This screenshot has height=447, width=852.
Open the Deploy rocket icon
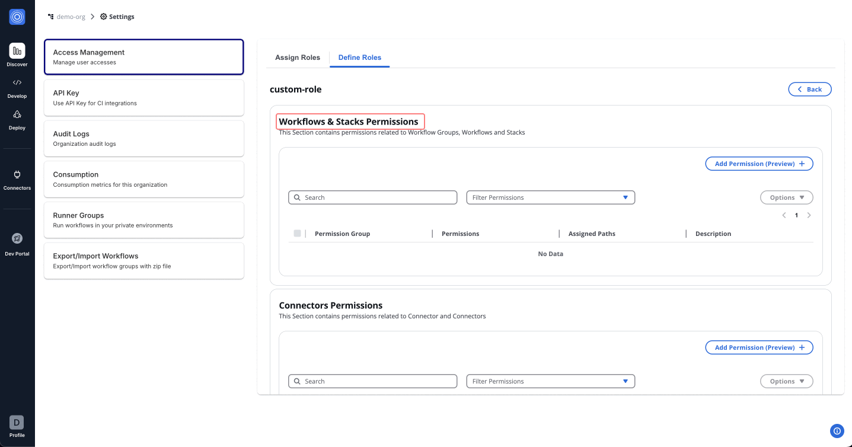point(17,114)
